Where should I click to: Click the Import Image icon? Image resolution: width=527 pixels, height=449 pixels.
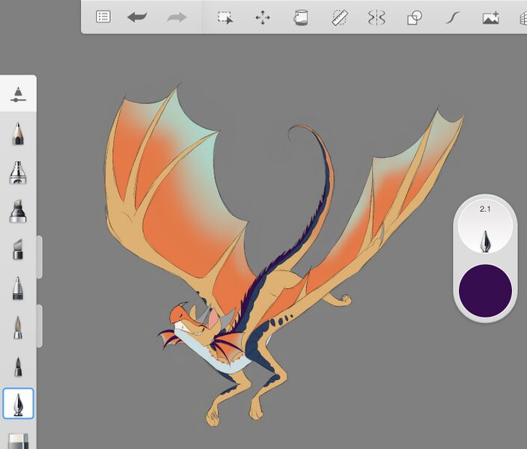[x=490, y=17]
